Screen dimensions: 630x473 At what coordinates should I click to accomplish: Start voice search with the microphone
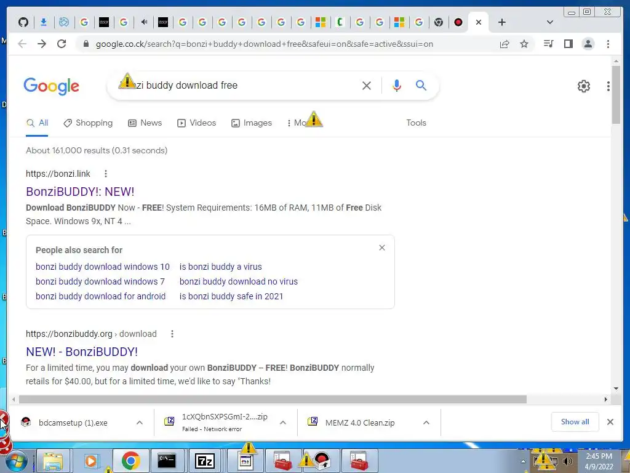[397, 85]
